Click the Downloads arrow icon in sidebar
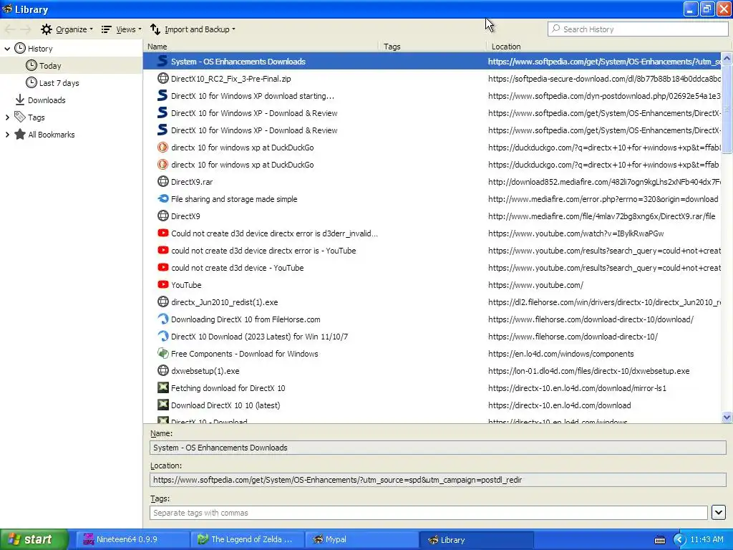 [x=20, y=100]
